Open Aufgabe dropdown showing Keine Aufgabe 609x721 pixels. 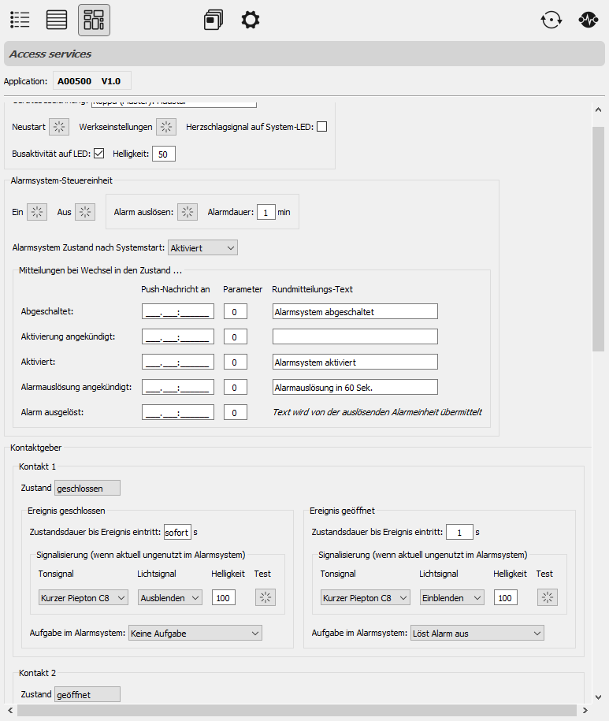[x=195, y=634]
